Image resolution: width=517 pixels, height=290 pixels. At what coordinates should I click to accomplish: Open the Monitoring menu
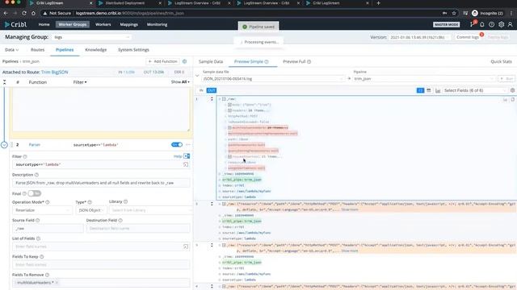[x=157, y=24]
